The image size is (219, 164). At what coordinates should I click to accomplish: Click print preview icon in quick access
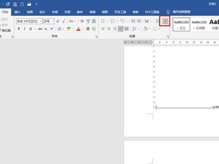pyautogui.click(x=15, y=4)
